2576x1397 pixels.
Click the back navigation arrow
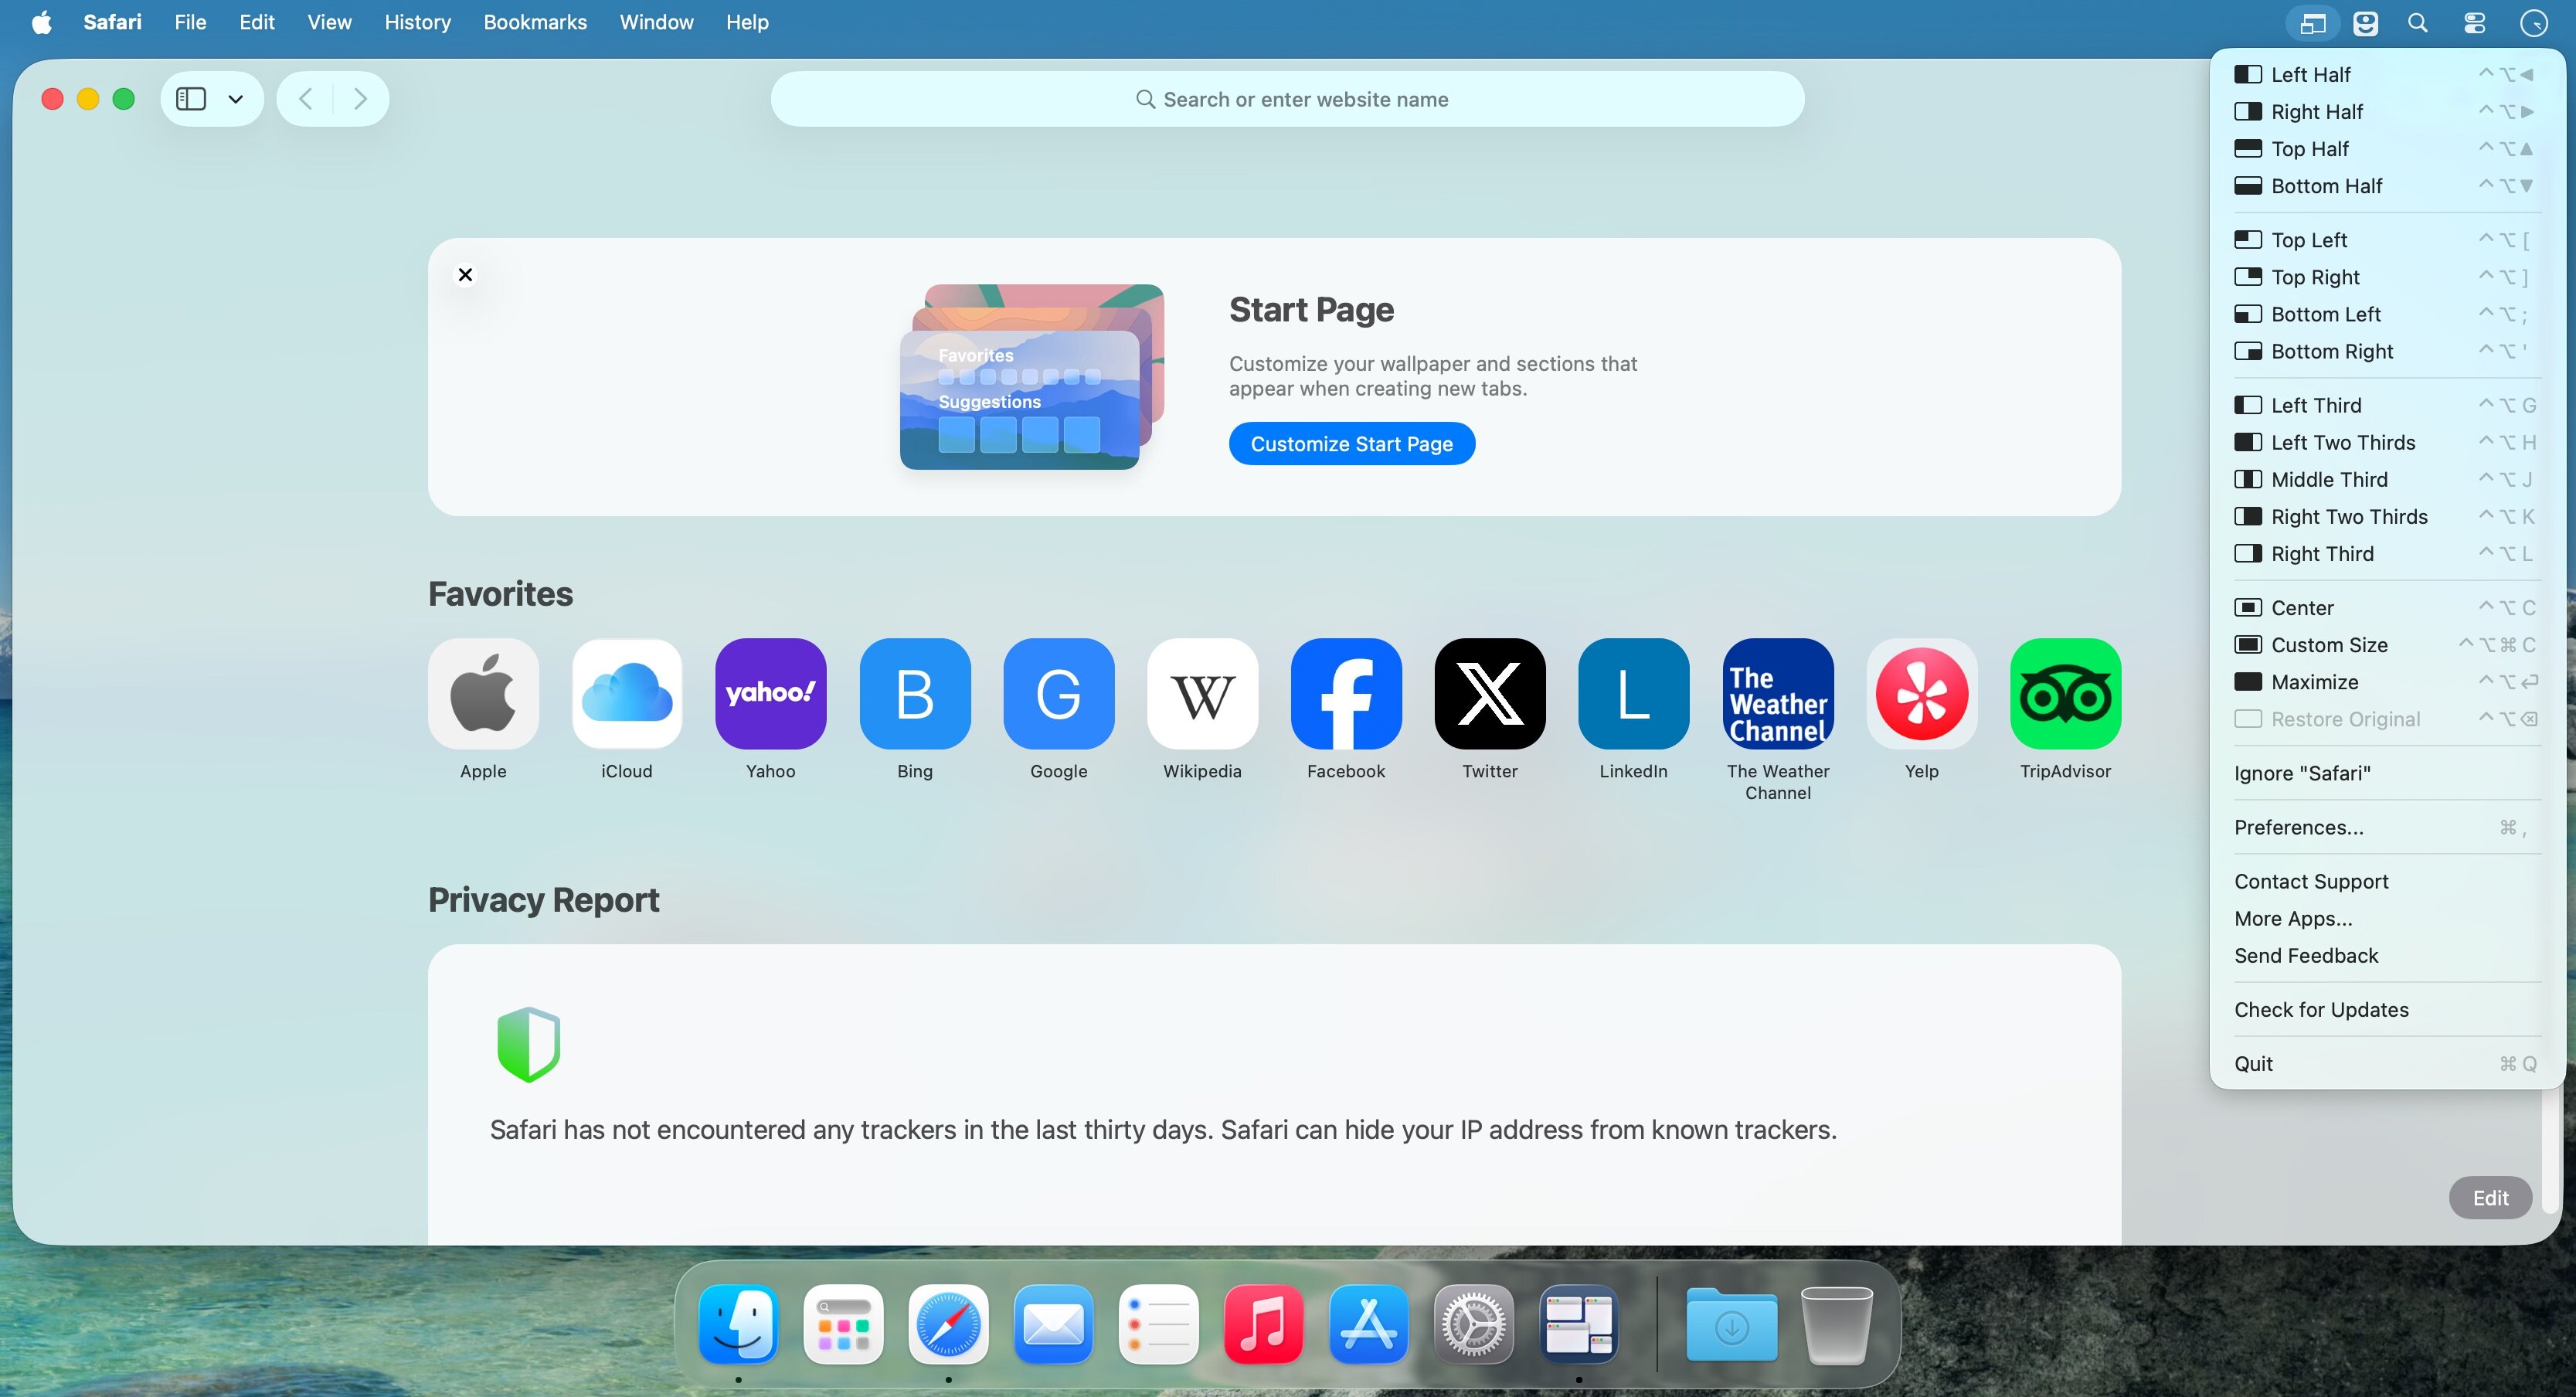[x=306, y=99]
